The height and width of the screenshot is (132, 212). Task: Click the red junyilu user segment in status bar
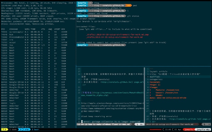tap(189, 130)
